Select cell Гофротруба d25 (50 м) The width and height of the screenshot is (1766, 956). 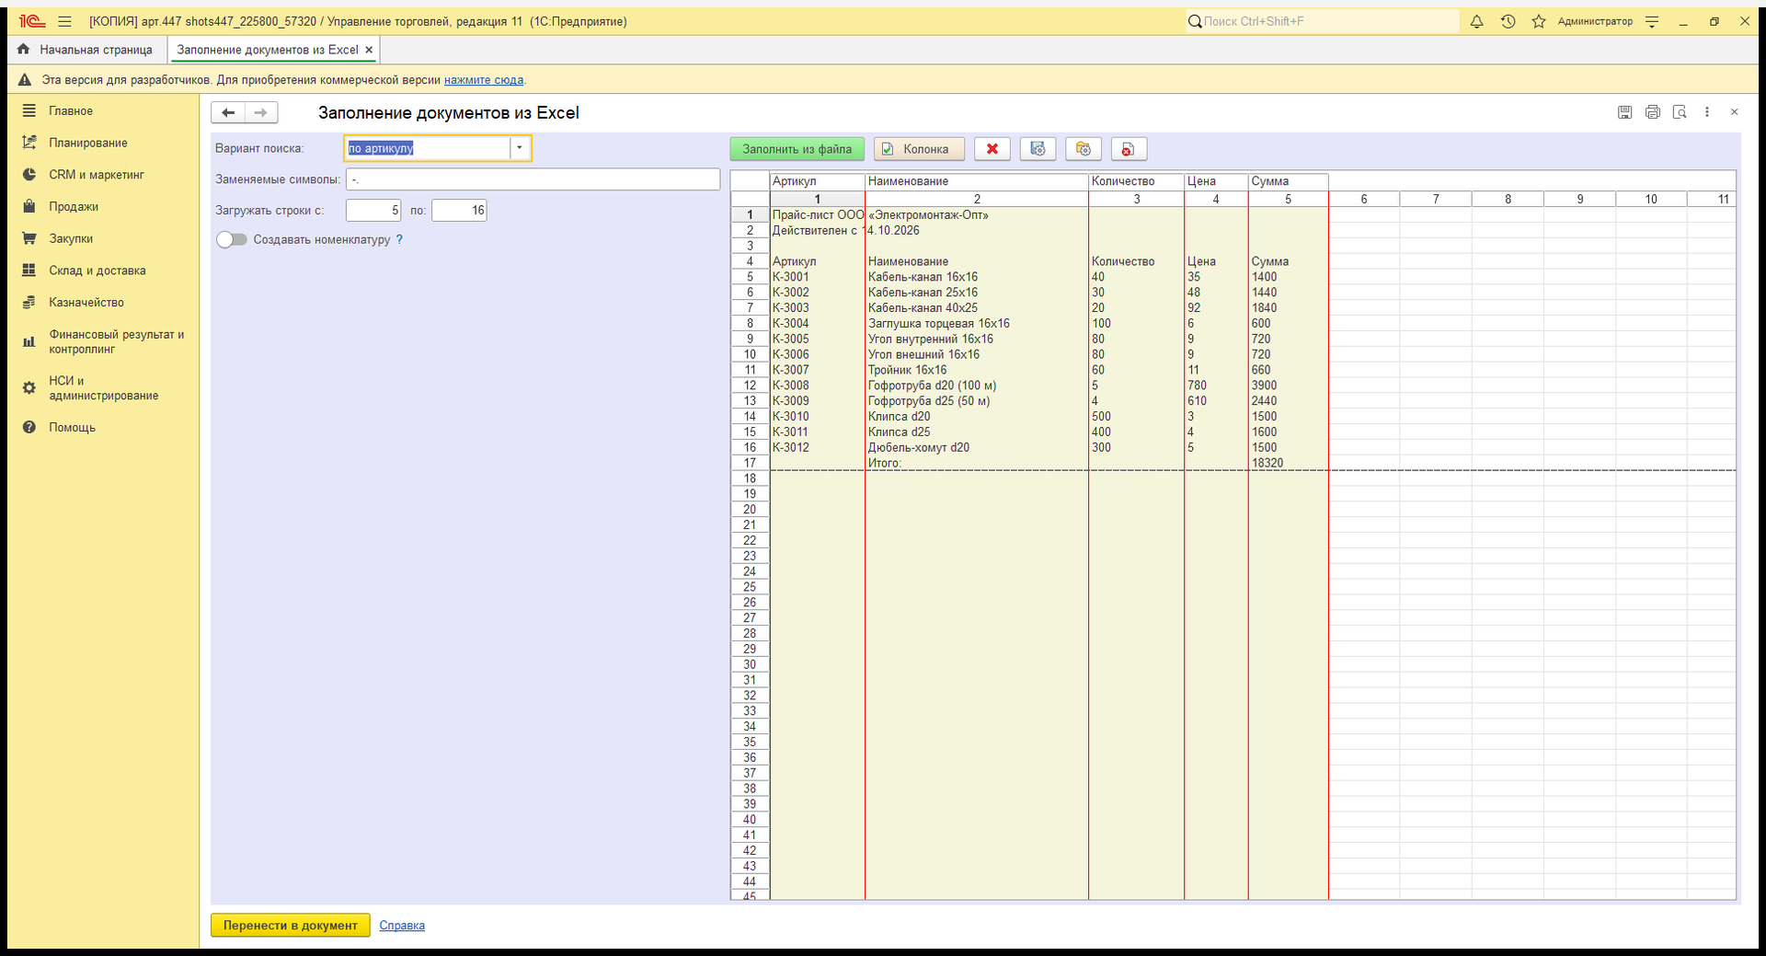(976, 401)
